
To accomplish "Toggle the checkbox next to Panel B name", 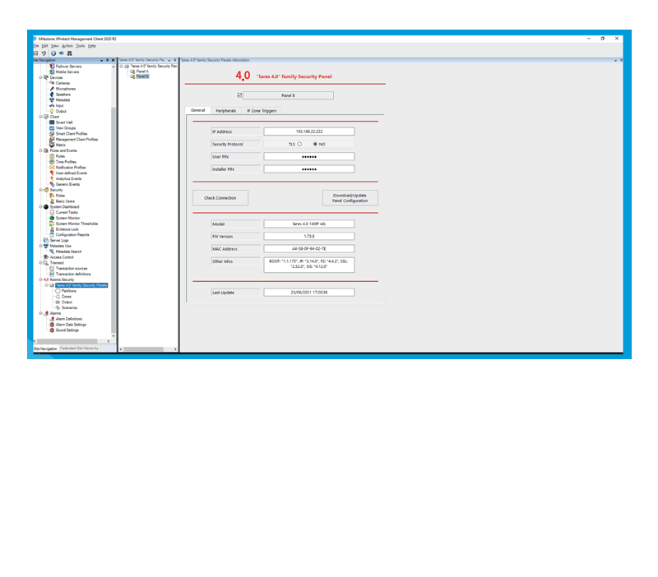I will (x=239, y=95).
